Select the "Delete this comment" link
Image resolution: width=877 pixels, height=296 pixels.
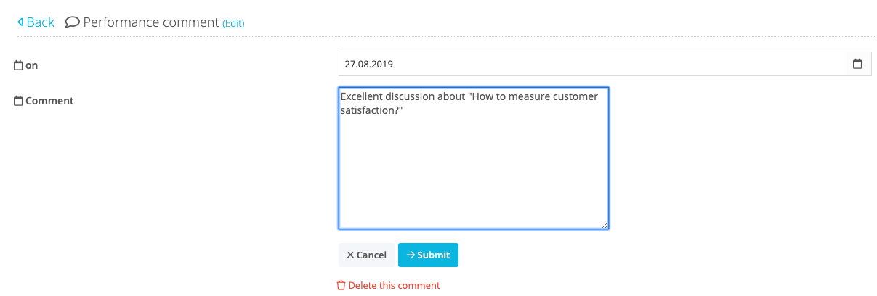coord(394,286)
